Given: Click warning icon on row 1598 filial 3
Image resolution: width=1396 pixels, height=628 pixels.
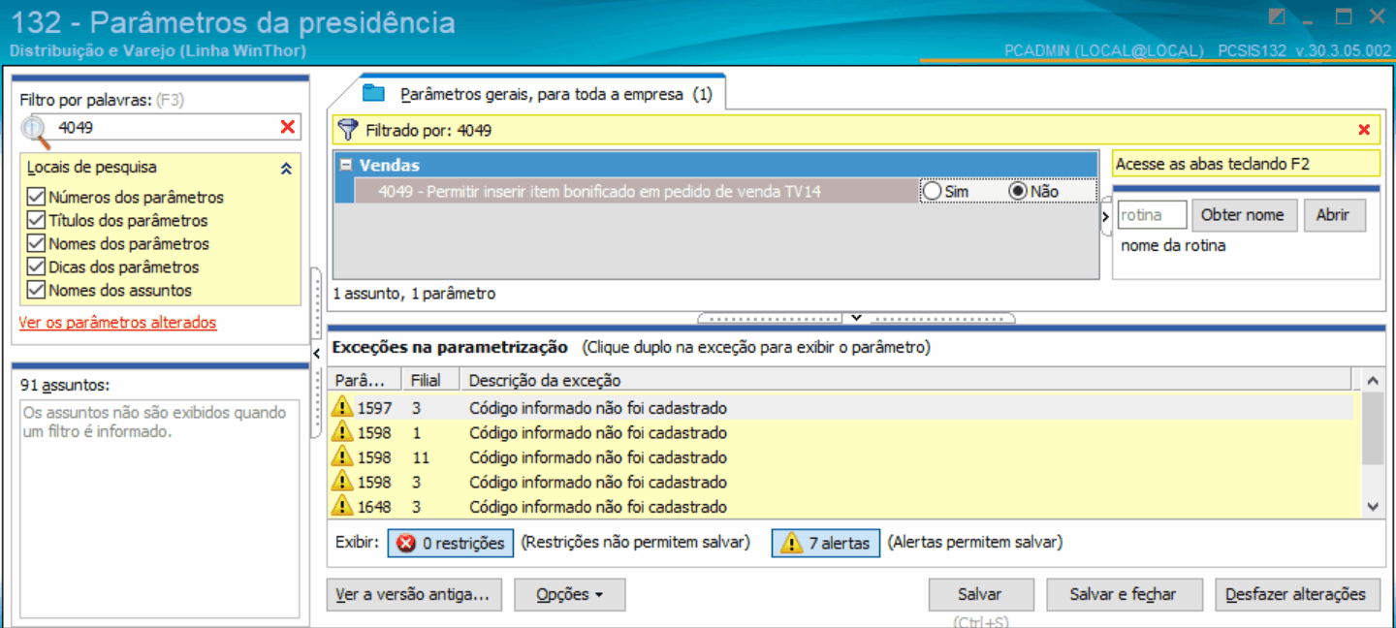Looking at the screenshot, I should coord(342,482).
